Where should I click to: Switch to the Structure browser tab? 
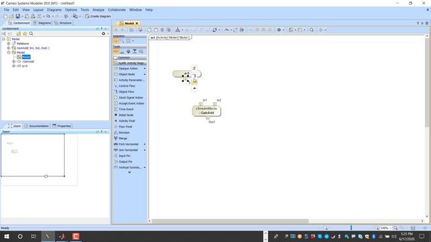[x=63, y=23]
